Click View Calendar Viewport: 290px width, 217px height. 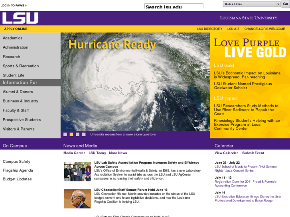(226, 153)
